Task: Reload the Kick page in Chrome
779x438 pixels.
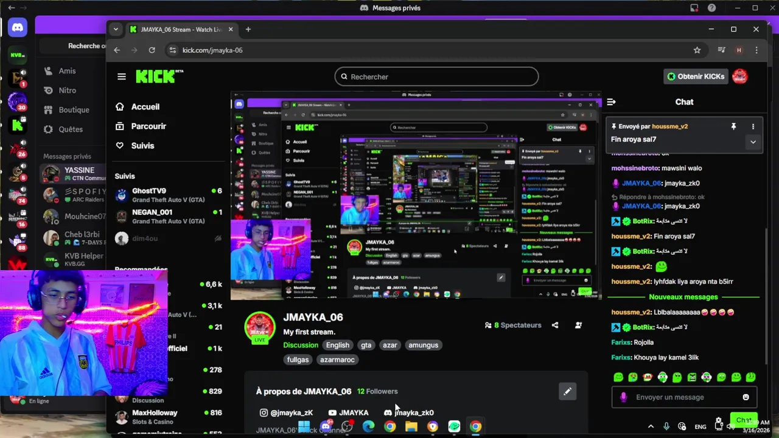Action: click(x=152, y=50)
